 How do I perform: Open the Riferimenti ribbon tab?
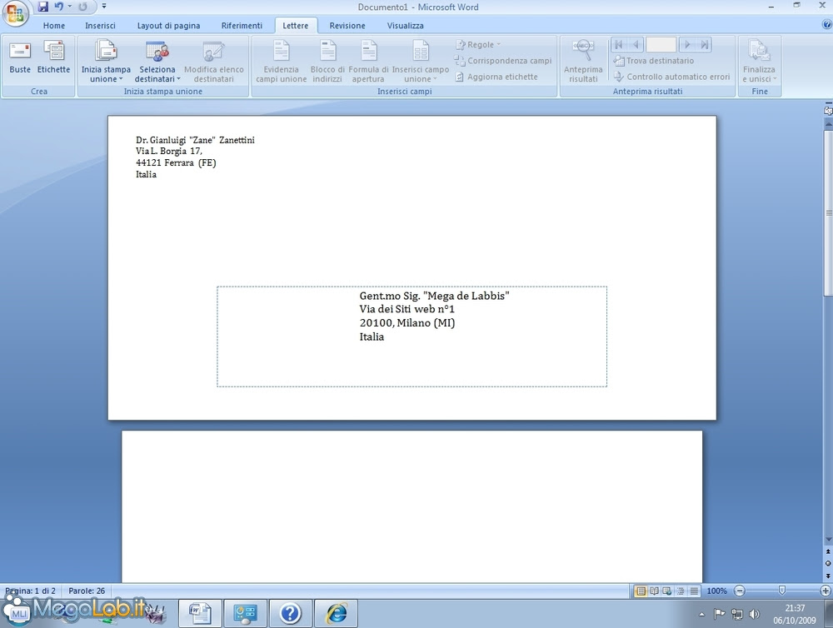(242, 25)
